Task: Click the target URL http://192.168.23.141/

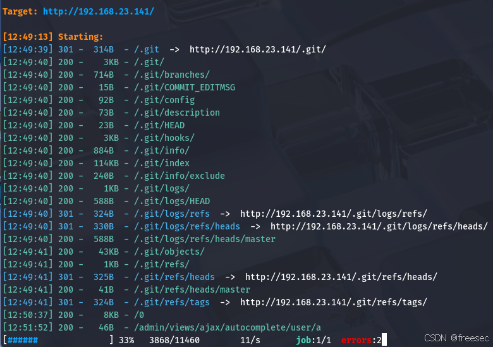Action: [x=99, y=11]
